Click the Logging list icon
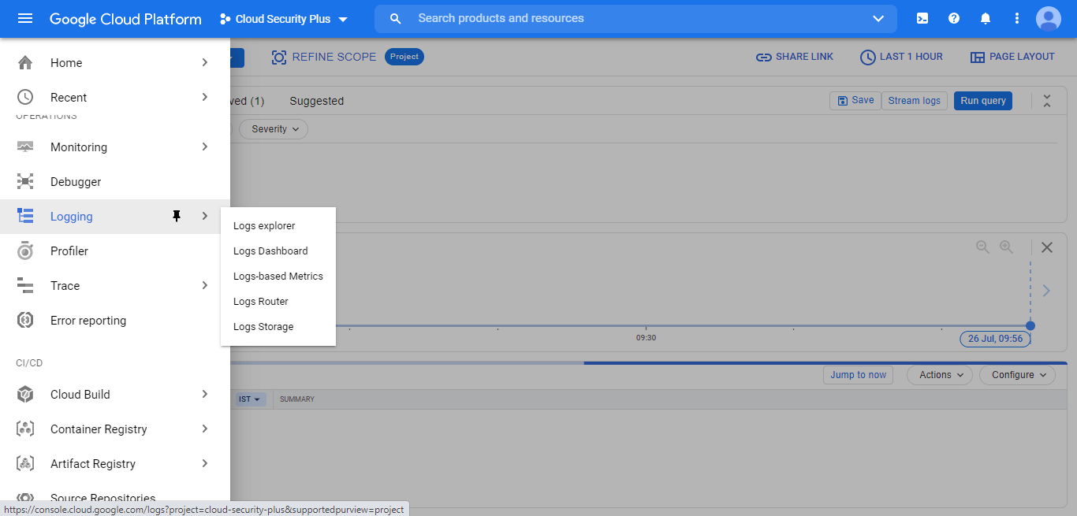 (x=25, y=217)
